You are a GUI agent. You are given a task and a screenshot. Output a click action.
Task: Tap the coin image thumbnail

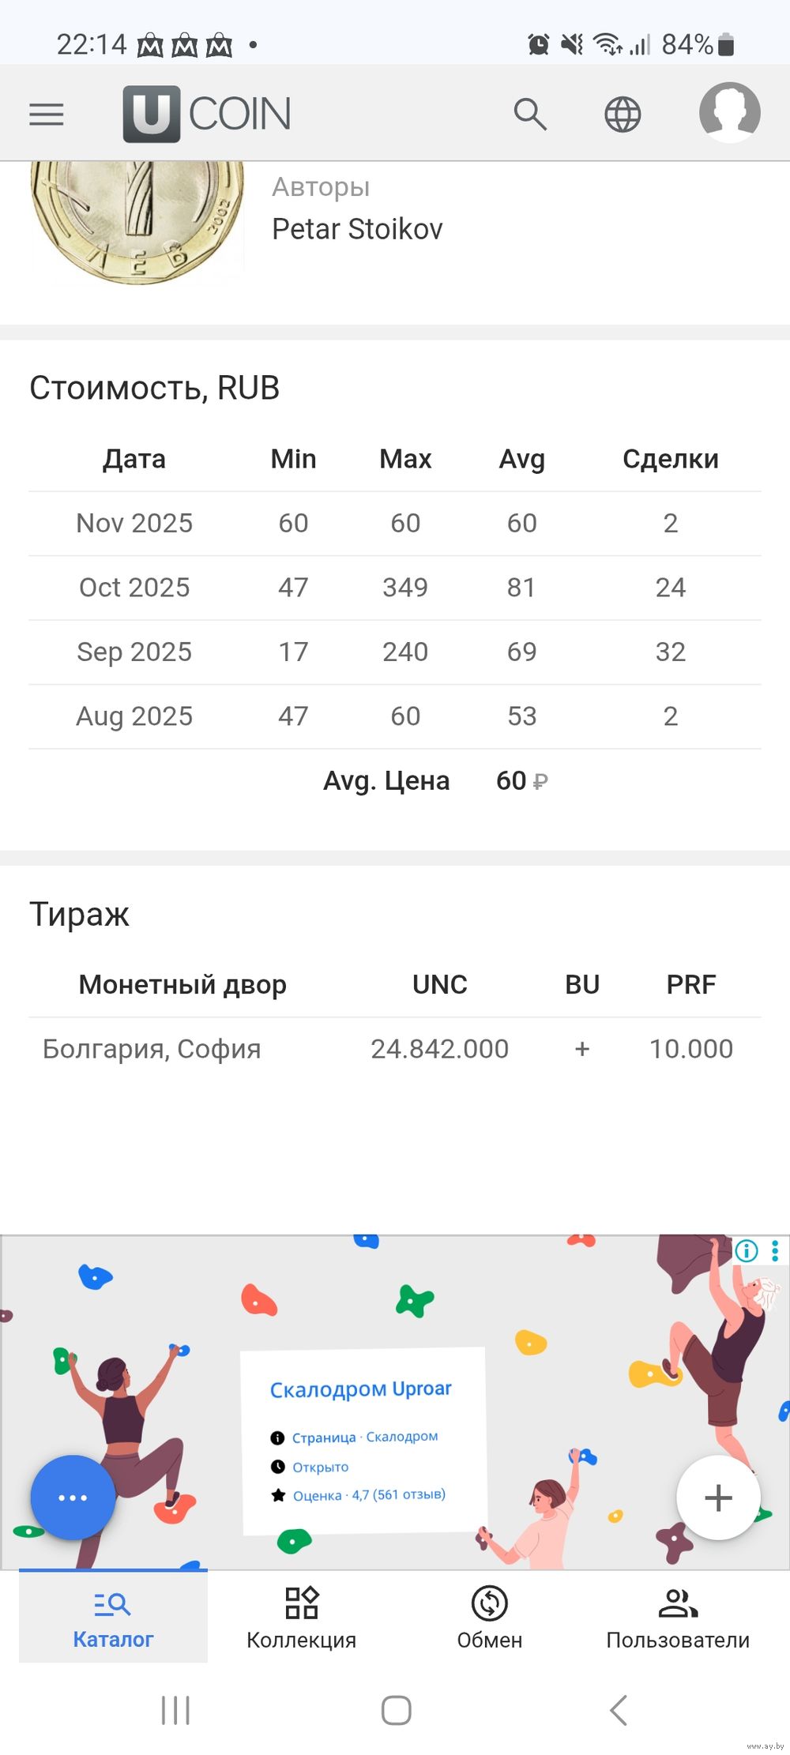tap(137, 220)
